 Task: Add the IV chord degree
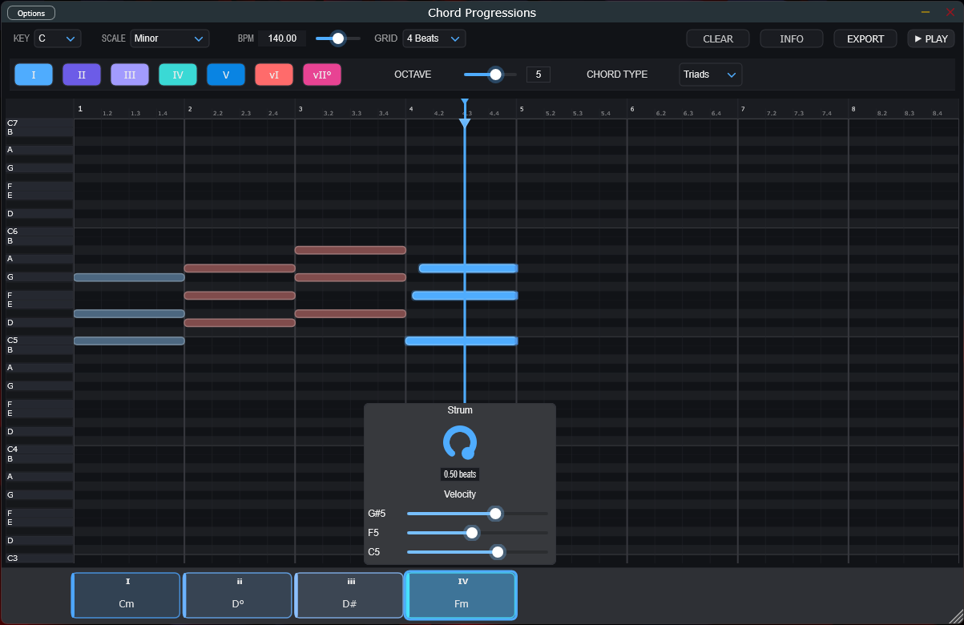[178, 75]
